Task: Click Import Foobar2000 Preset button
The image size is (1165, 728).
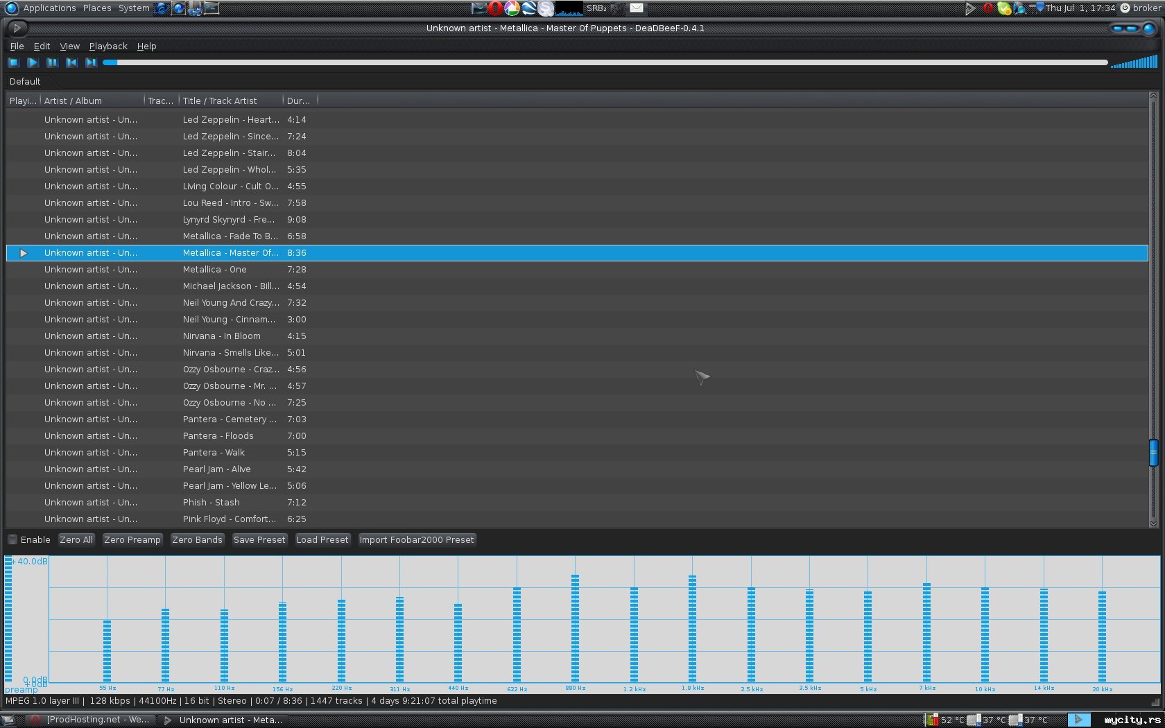Action: pos(417,539)
